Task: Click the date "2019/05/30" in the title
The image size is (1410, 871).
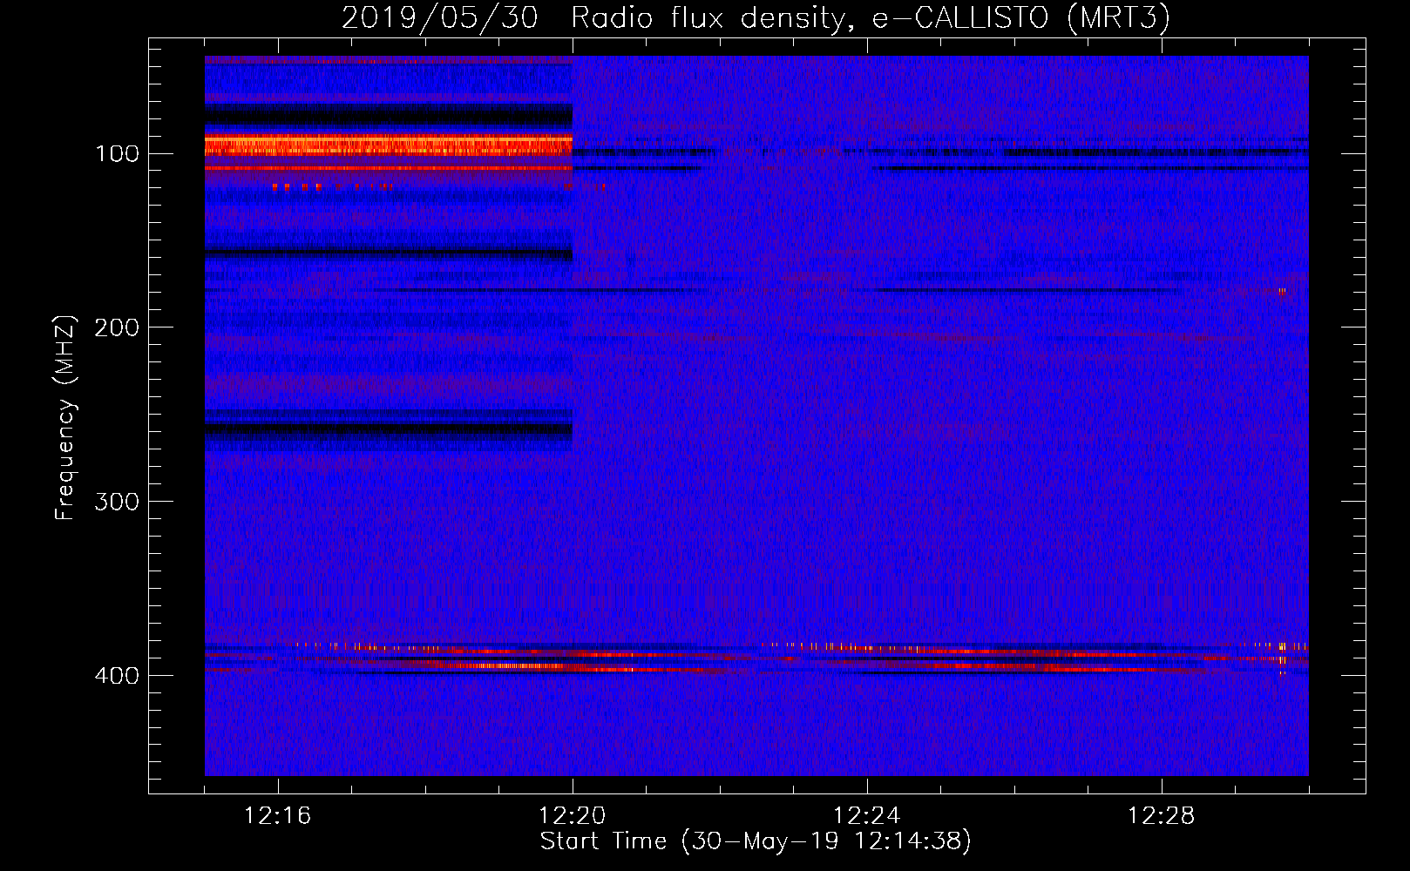Action: click(439, 18)
